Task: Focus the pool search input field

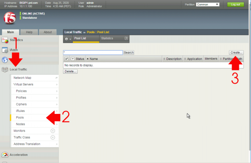Action: click(x=93, y=52)
